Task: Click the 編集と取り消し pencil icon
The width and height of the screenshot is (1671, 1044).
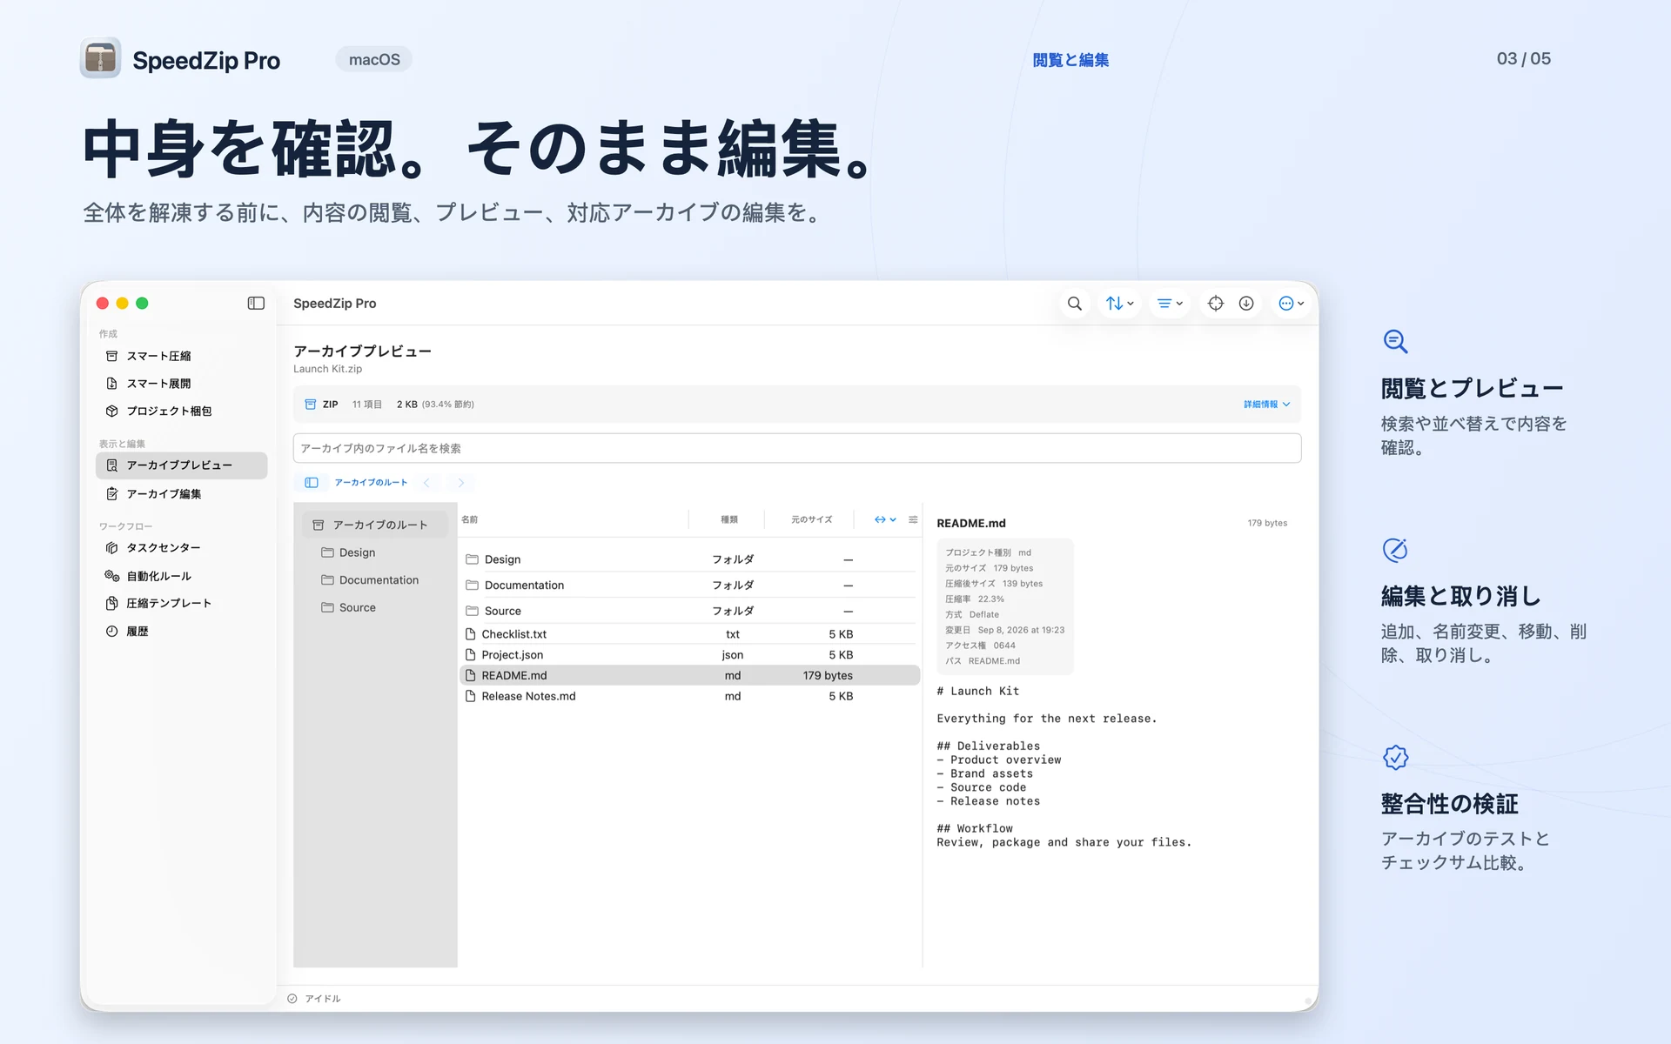Action: click(1395, 550)
